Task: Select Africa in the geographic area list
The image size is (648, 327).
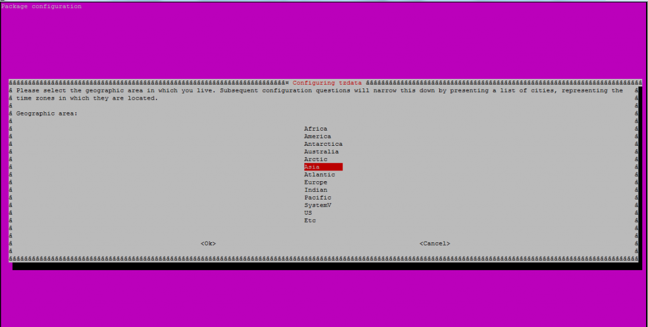Action: click(x=315, y=129)
